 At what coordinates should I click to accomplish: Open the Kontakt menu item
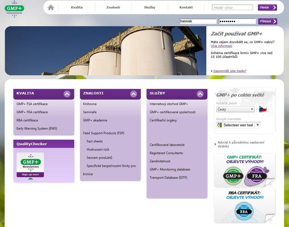[x=186, y=7]
